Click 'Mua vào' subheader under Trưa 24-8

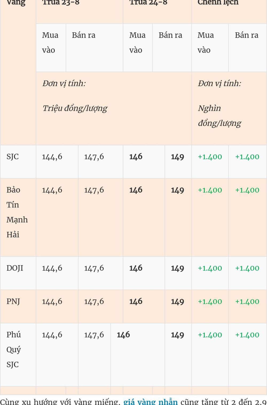point(138,43)
